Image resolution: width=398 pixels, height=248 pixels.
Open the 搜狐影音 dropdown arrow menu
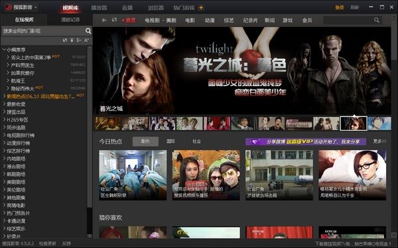tap(36, 7)
